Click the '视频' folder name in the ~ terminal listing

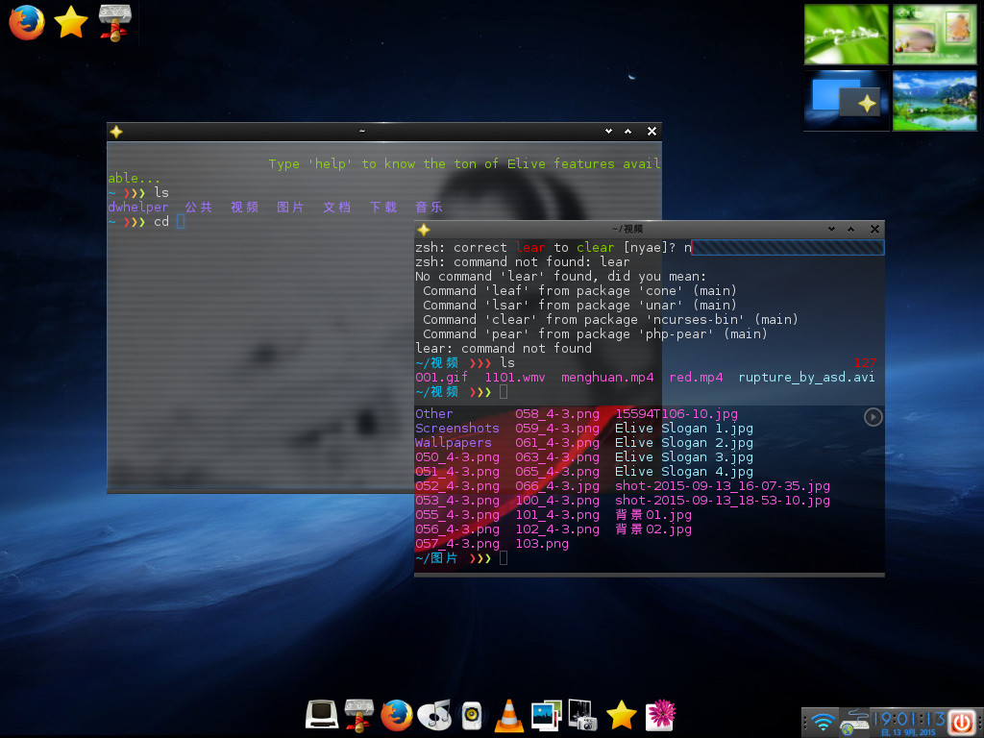(x=245, y=208)
